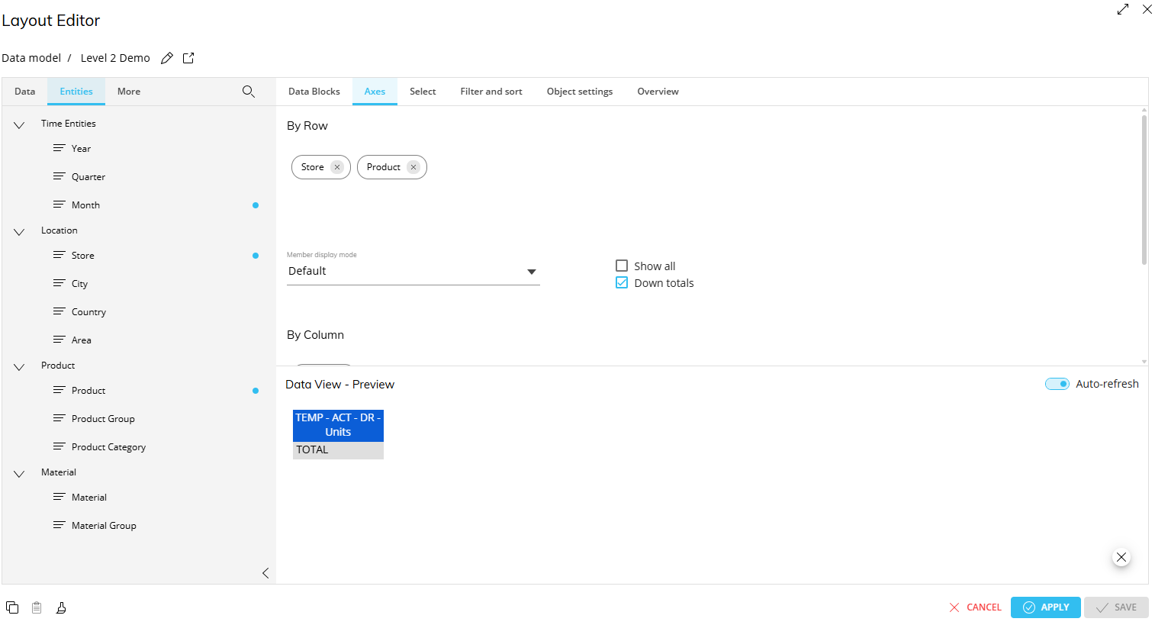
Task: Open the More tab
Action: pyautogui.click(x=129, y=92)
